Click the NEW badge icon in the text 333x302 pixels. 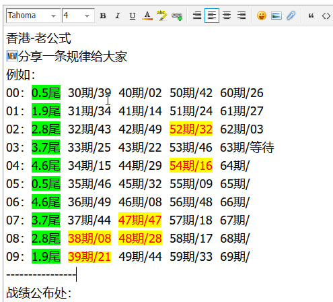pos(12,56)
